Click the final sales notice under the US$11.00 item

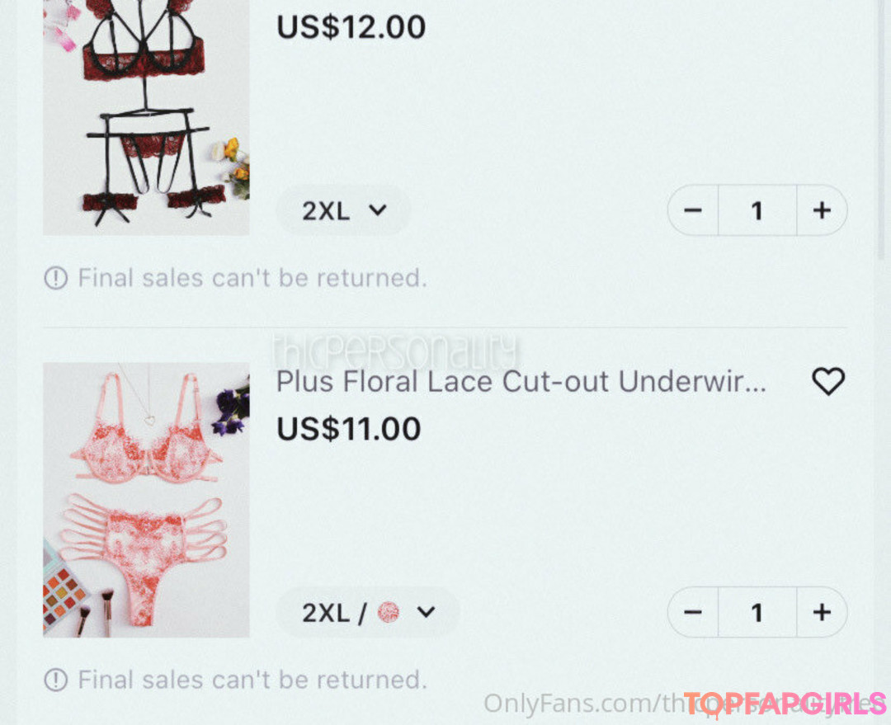click(252, 680)
